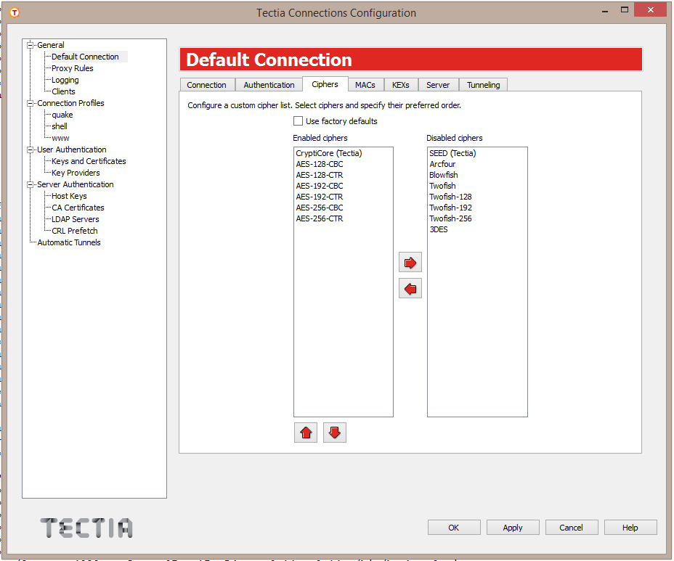This screenshot has height=561, width=674.
Task: Close the Tectia Connections Configuration window
Action: 650,10
